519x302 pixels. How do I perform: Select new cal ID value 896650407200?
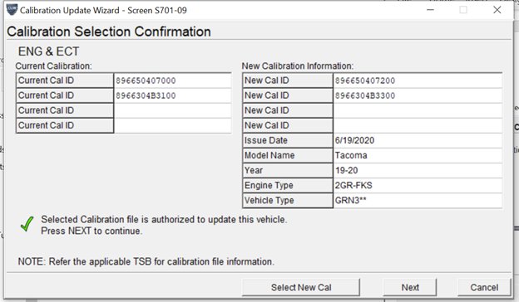(365, 80)
